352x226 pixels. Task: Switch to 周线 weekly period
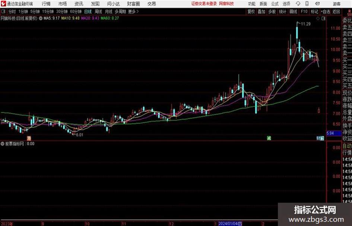(x=98, y=12)
